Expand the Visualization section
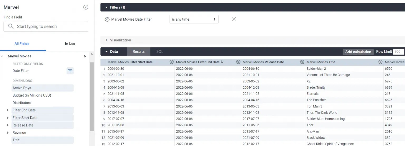 coord(107,40)
